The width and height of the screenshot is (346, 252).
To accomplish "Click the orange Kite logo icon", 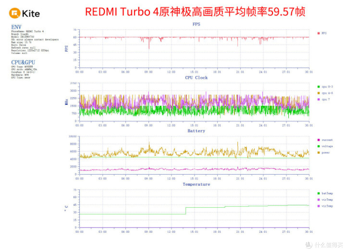I will (x=14, y=13).
